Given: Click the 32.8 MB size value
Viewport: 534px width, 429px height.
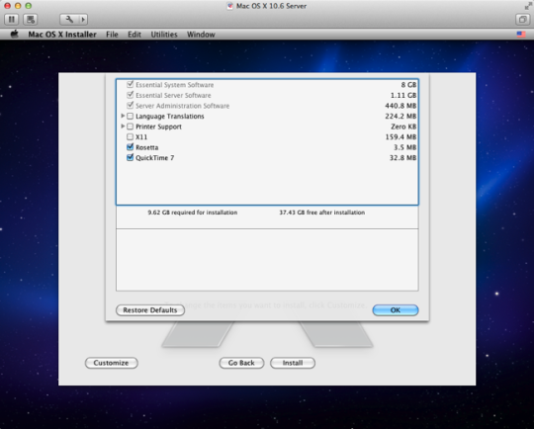Looking at the screenshot, I should point(402,158).
